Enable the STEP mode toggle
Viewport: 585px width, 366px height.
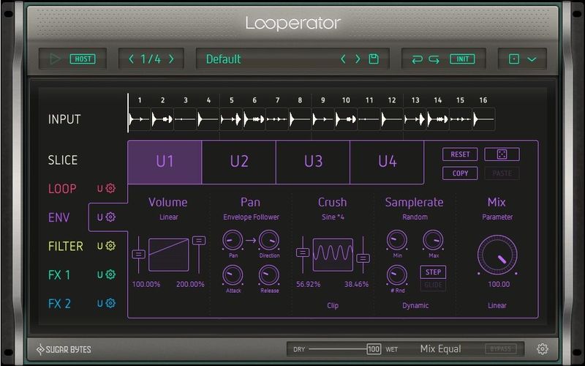(433, 272)
